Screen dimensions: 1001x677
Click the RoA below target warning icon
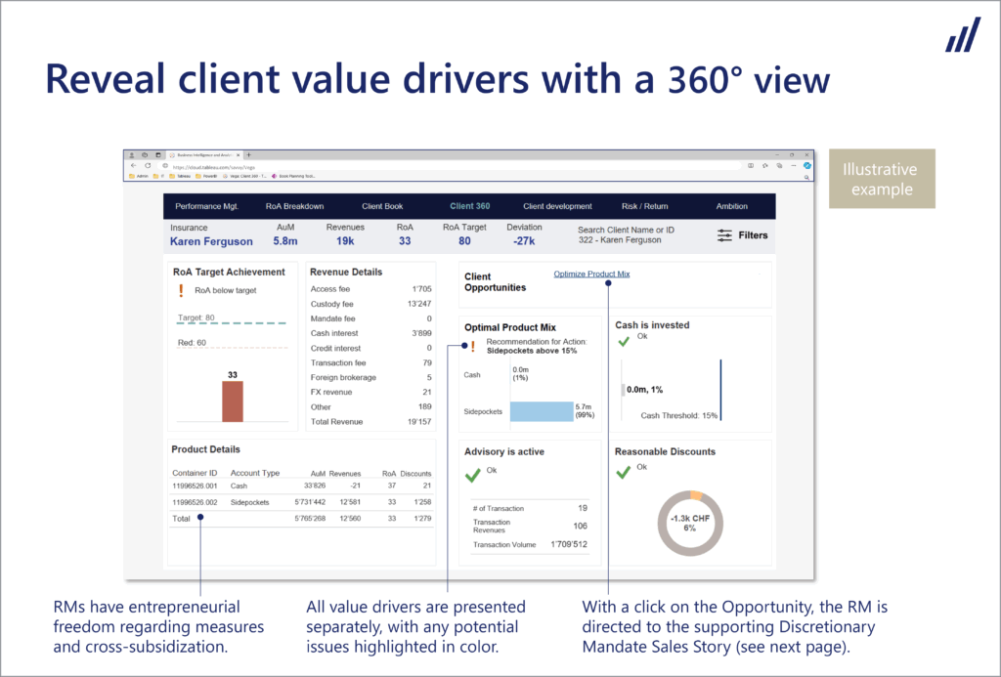(x=181, y=290)
